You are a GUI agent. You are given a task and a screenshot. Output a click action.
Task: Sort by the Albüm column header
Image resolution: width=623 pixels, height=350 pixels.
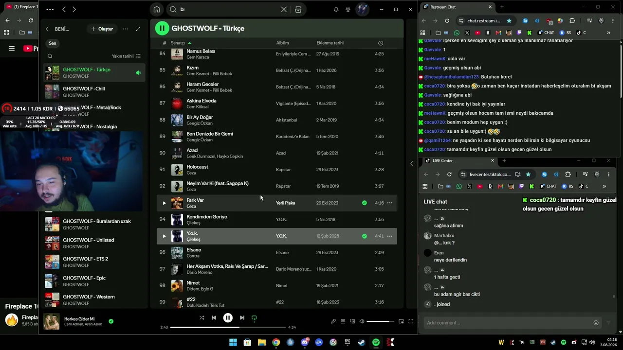click(x=282, y=43)
